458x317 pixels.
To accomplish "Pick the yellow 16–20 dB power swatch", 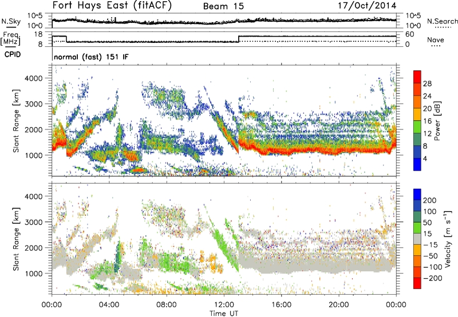I will tap(417, 114).
